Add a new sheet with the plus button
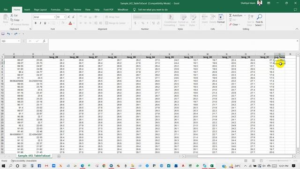Viewport: 300px width, 169px height. coord(59,156)
